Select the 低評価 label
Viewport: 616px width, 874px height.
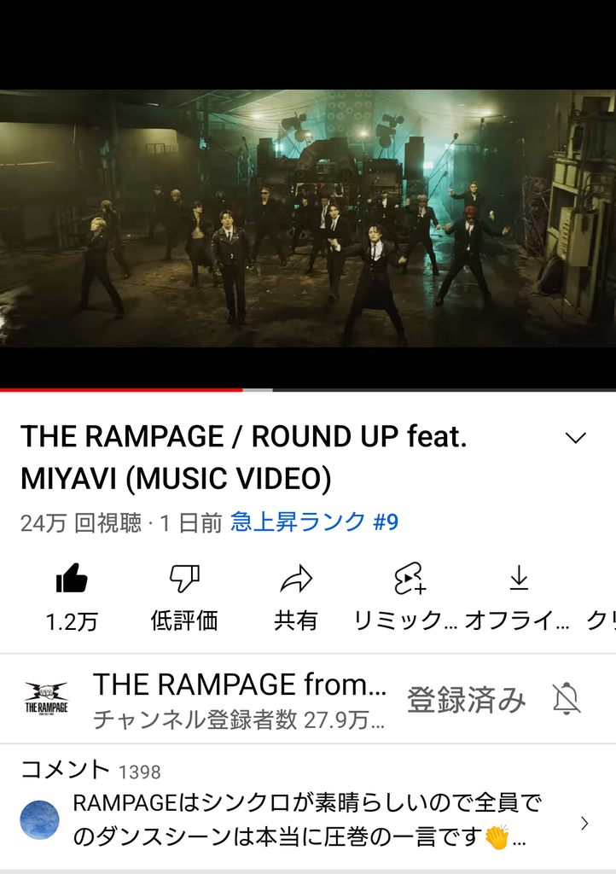coord(184,621)
